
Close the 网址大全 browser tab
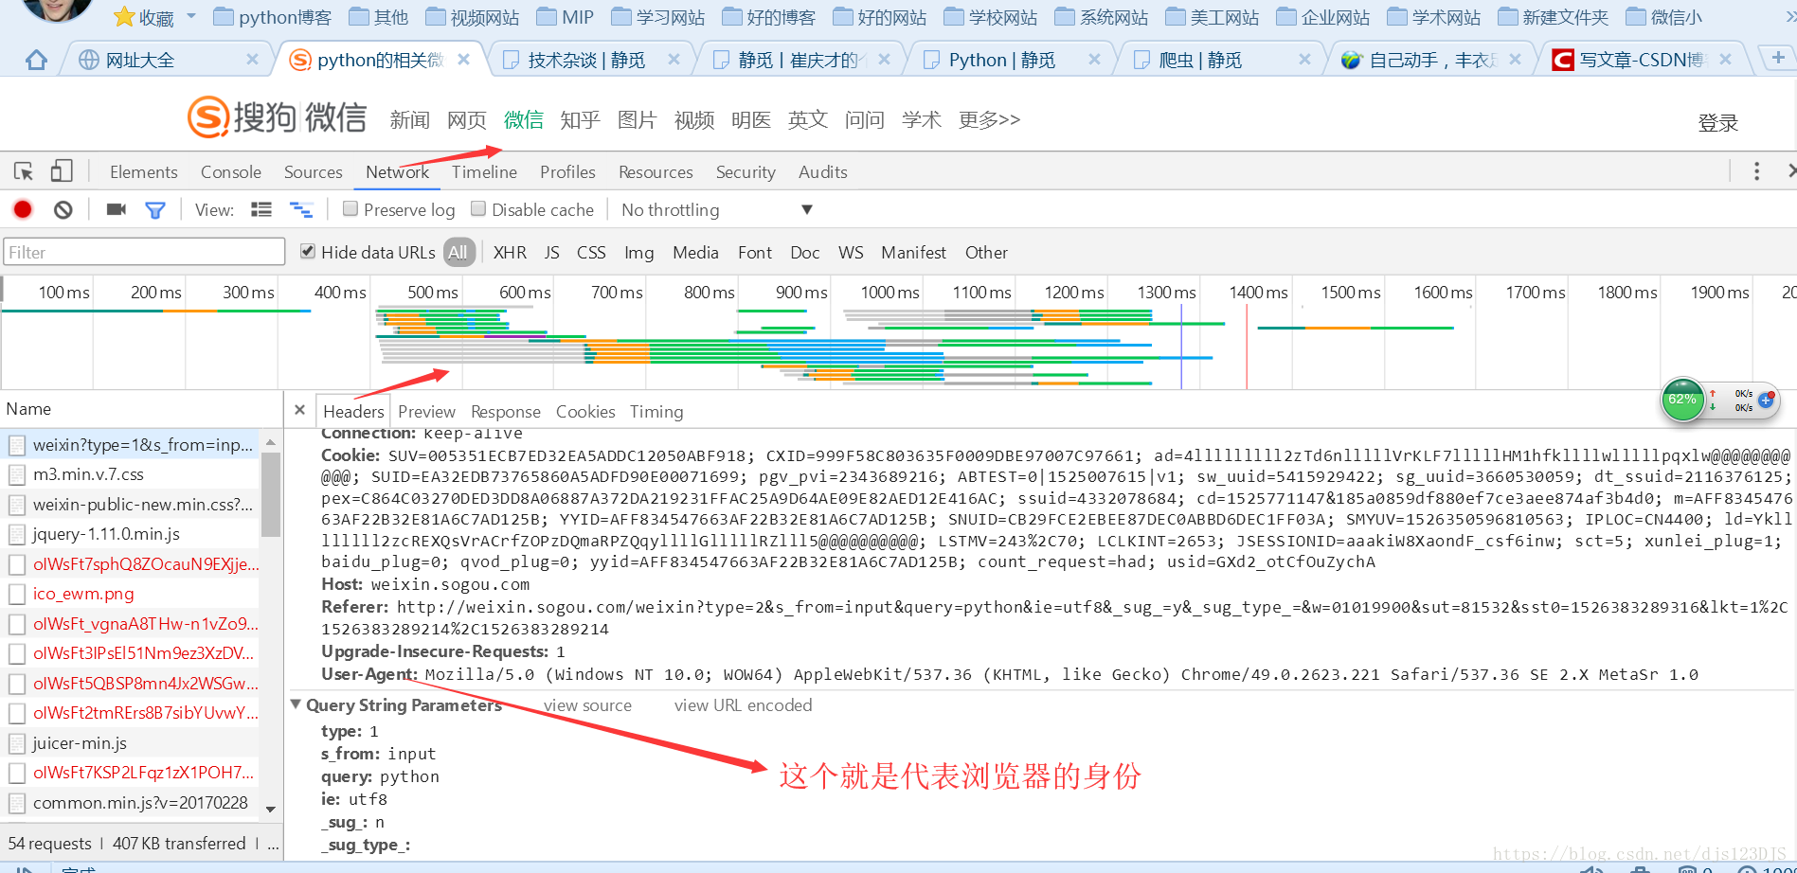click(252, 60)
